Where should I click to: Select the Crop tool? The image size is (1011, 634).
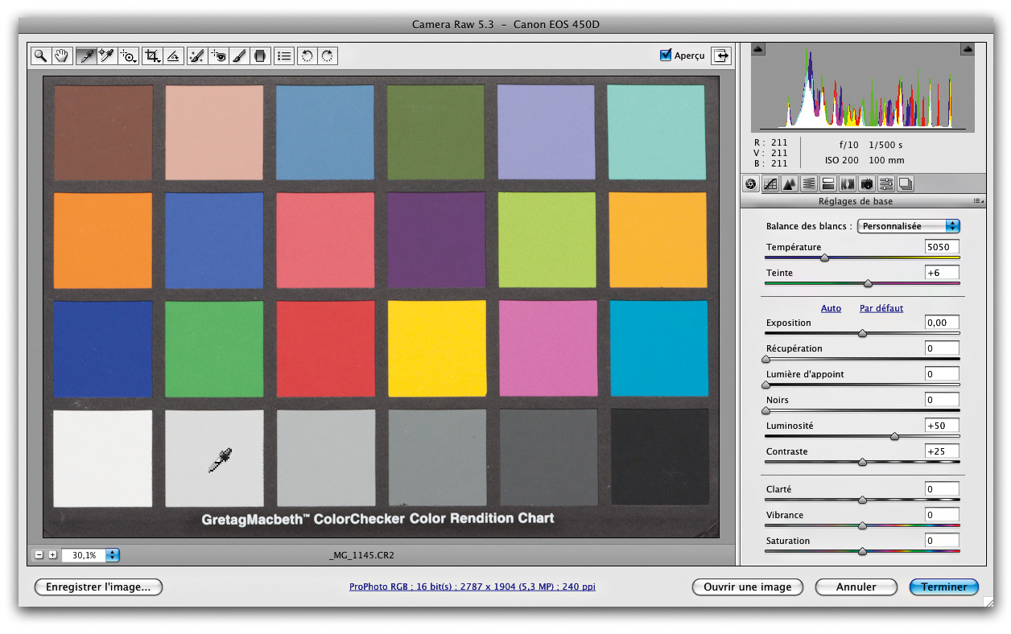point(151,56)
